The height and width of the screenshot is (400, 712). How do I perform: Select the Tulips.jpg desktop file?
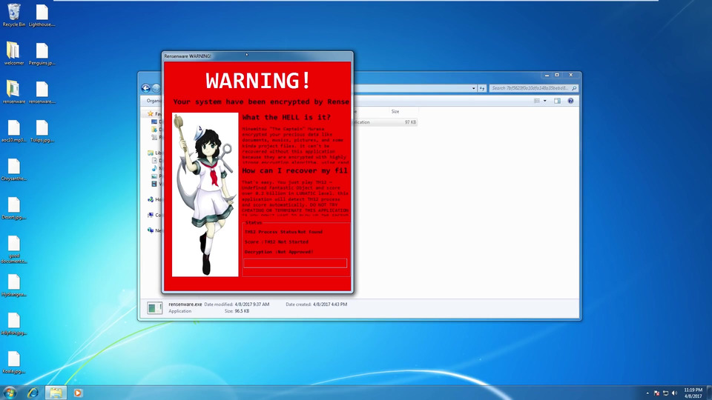click(x=42, y=130)
